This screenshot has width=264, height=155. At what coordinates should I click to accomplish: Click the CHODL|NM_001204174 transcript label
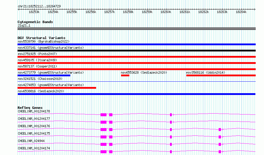[34, 148]
